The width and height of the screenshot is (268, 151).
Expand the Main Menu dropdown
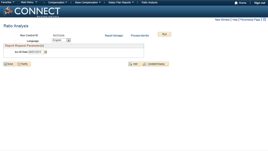pyautogui.click(x=29, y=3)
